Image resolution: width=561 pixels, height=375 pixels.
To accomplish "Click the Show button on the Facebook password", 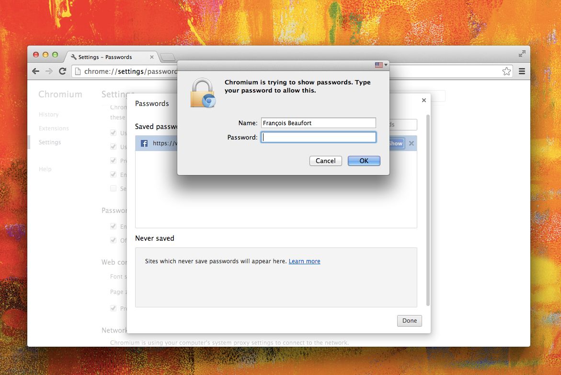I will click(396, 143).
